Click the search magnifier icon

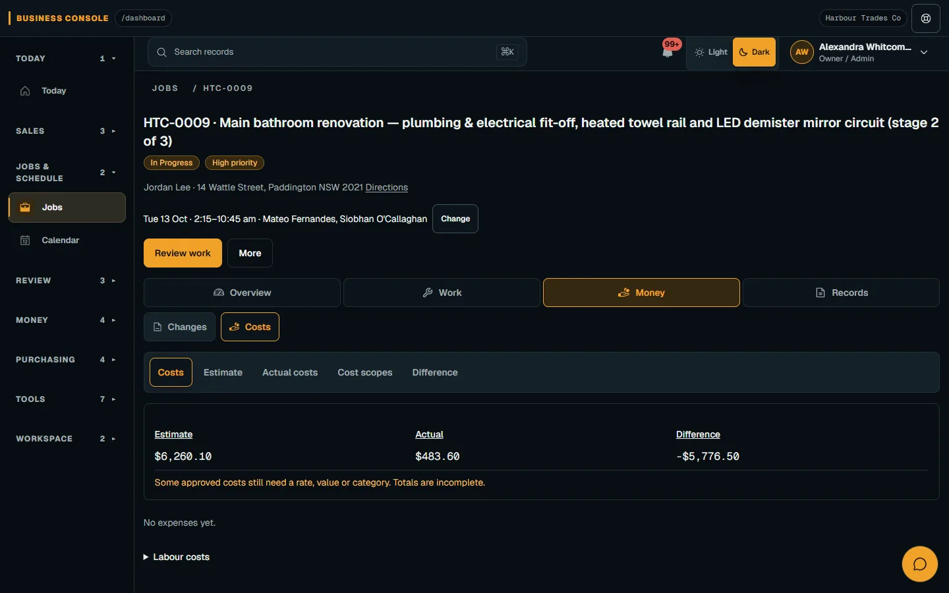pyautogui.click(x=161, y=52)
